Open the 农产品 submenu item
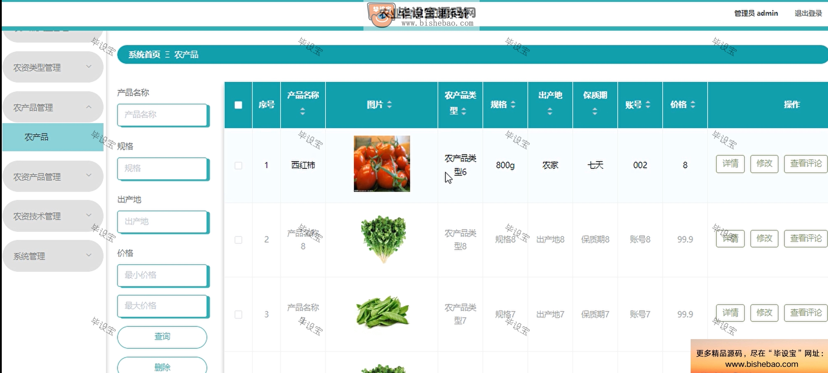This screenshot has height=373, width=828. coord(53,137)
